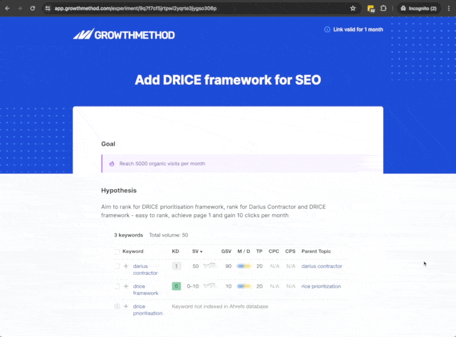Click the GrowthMethod logo
Screen dimensions: 456x337
(x=124, y=34)
